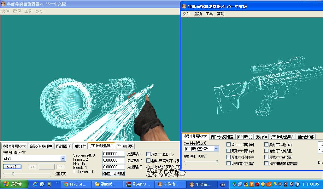Open the 模組動作 dropdown showing idle1
The width and height of the screenshot is (323, 189).
tap(34, 158)
